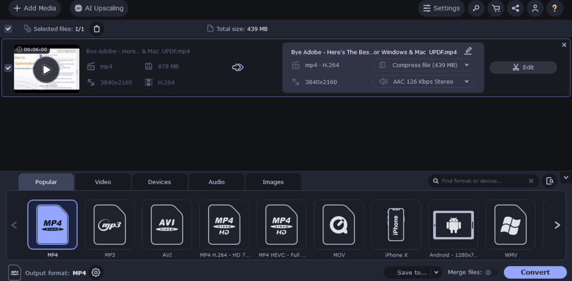Uncheck the UPDF.mp4 file checkbox
Viewport: 572px width, 281px height.
coord(8,68)
